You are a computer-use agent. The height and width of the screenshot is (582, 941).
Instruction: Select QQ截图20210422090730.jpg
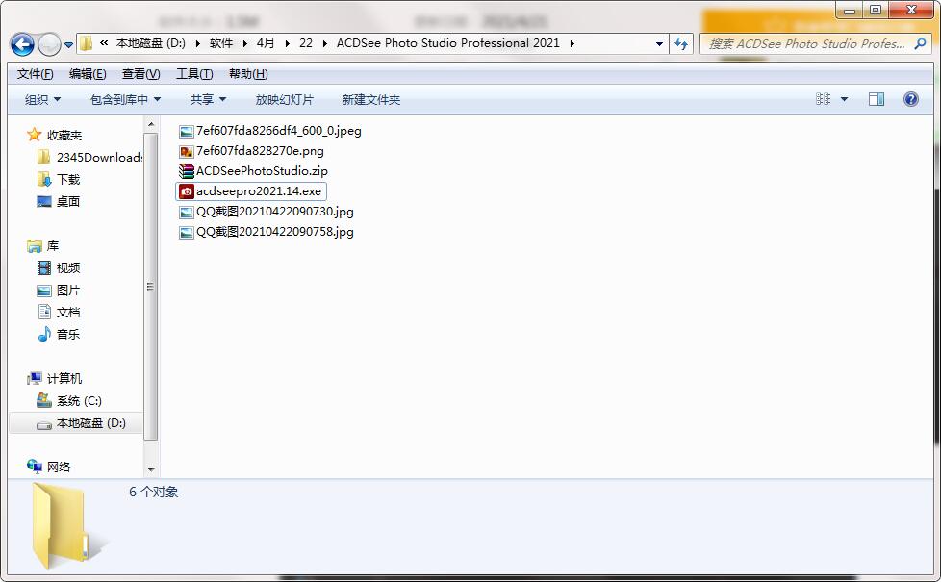click(x=267, y=212)
